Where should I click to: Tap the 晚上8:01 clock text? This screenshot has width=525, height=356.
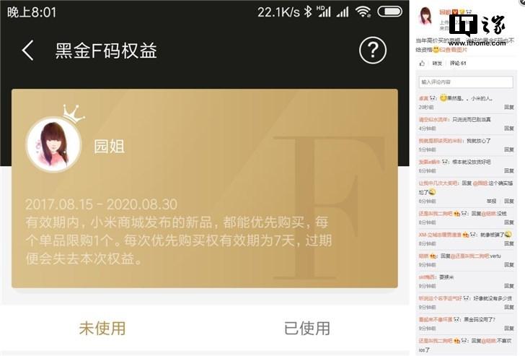pyautogui.click(x=32, y=12)
